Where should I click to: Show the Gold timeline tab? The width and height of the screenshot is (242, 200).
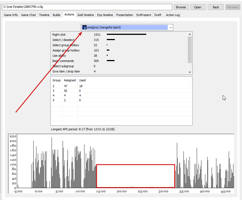click(86, 15)
